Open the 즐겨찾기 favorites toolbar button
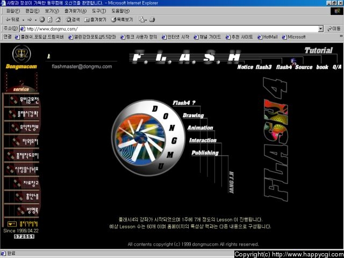344x258 pixels. point(96,20)
